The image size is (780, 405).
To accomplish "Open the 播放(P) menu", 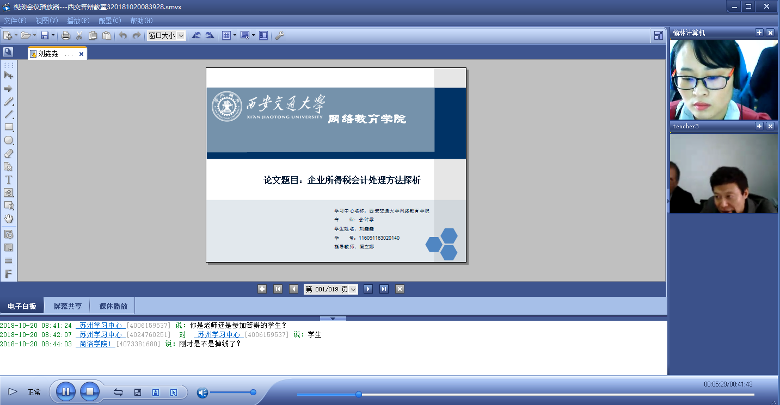I will (x=78, y=21).
